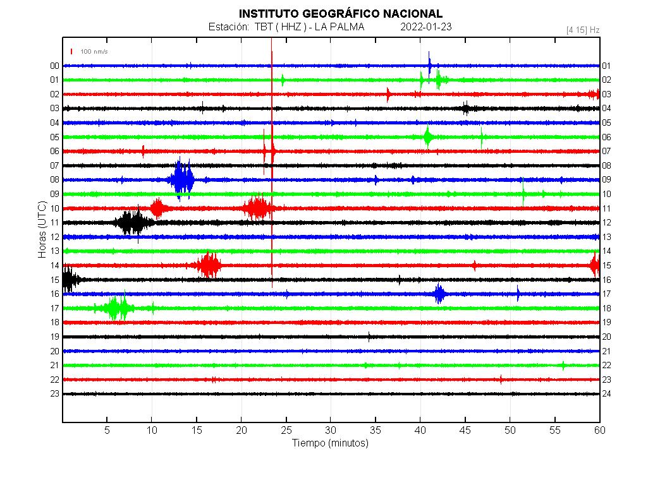Click the [4 15] Hz filter label
This screenshot has height=485, width=648.
pyautogui.click(x=583, y=30)
